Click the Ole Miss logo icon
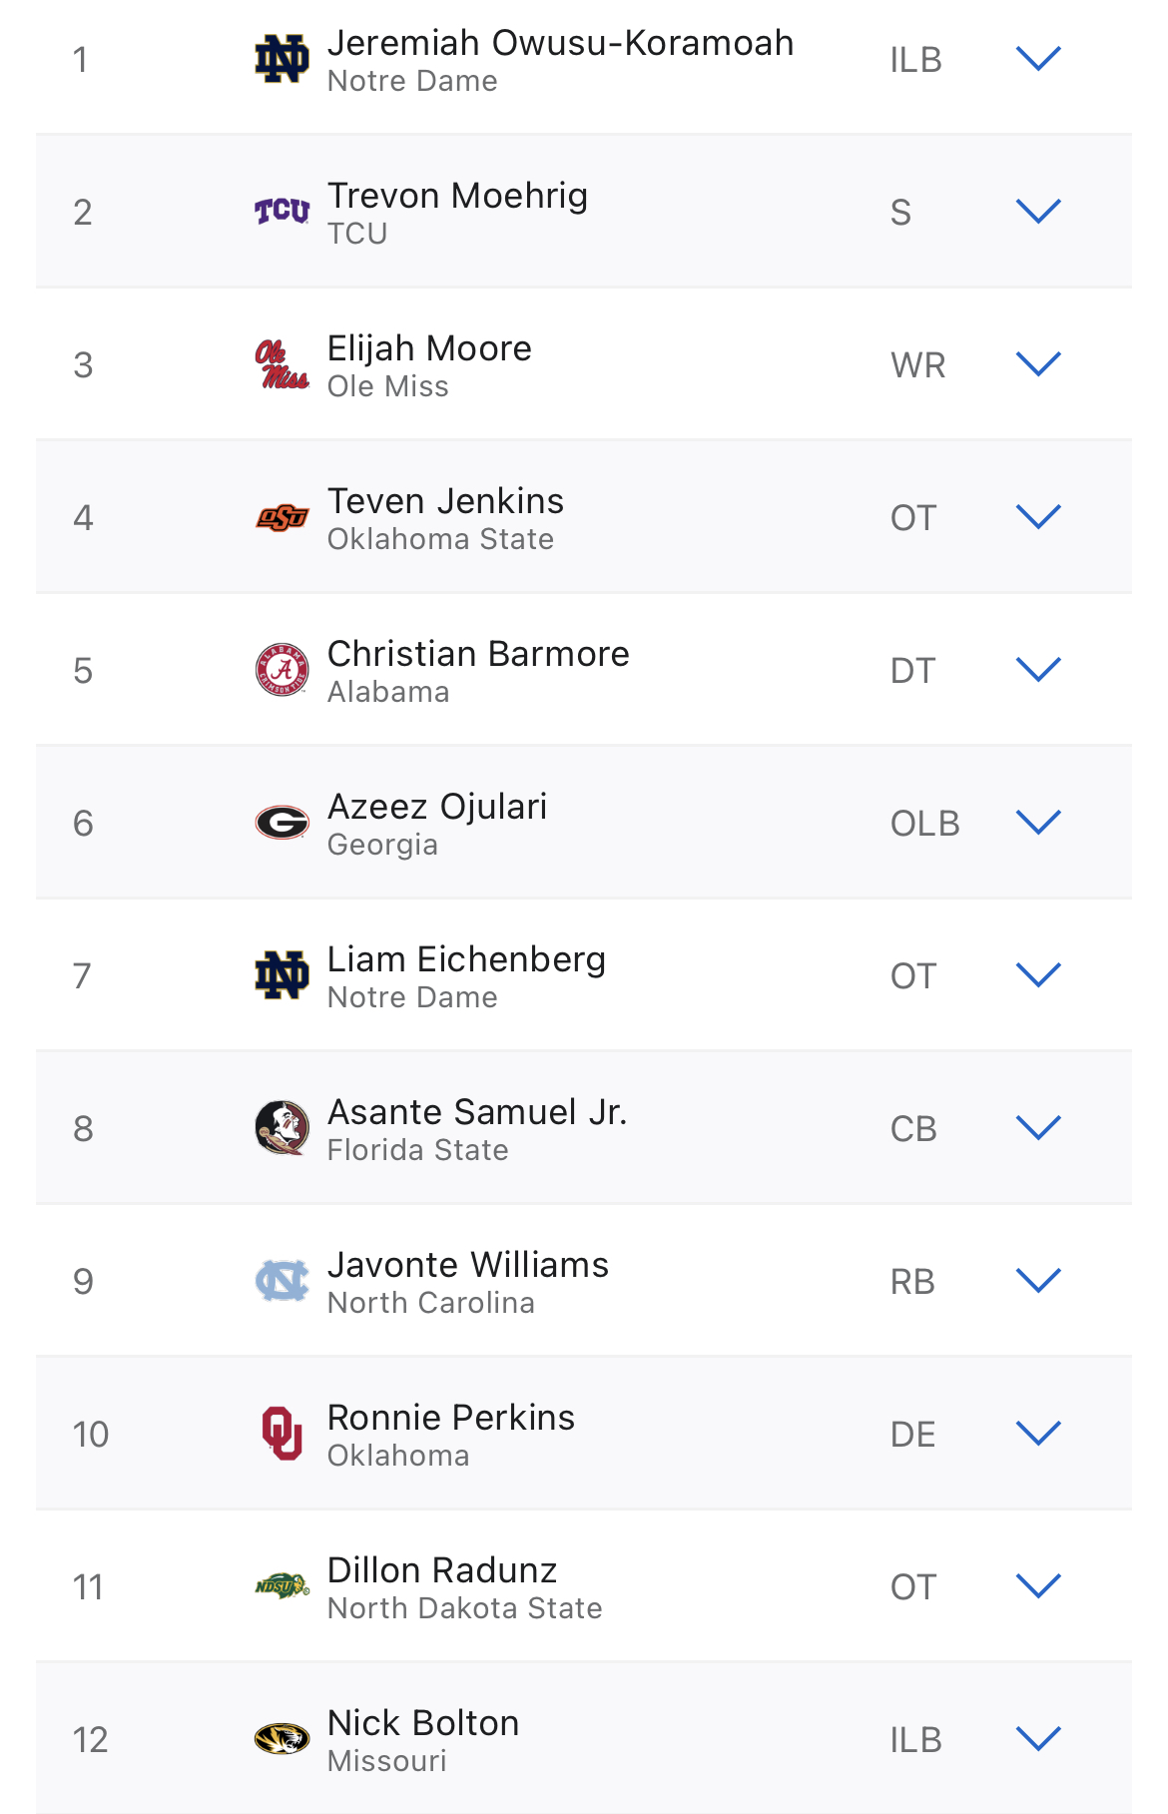The height and width of the screenshot is (1814, 1168). point(282,364)
